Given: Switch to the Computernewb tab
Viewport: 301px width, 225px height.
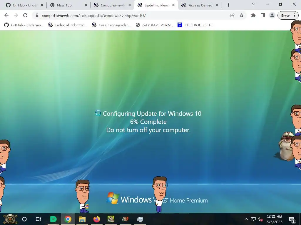Looking at the screenshot, I should (x=112, y=5).
